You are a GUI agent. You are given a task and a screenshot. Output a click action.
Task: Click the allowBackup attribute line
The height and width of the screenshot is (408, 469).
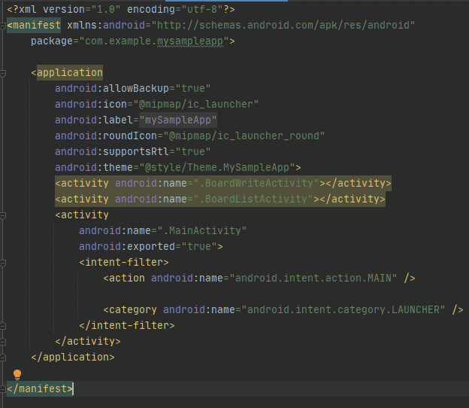pos(133,88)
